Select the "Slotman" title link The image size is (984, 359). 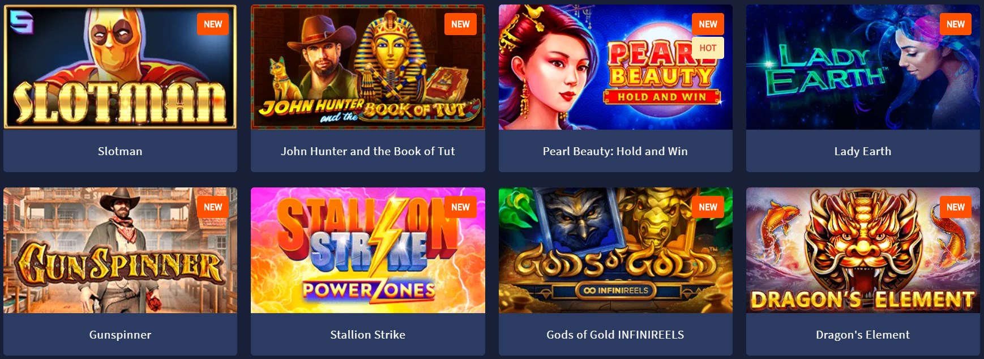point(120,151)
